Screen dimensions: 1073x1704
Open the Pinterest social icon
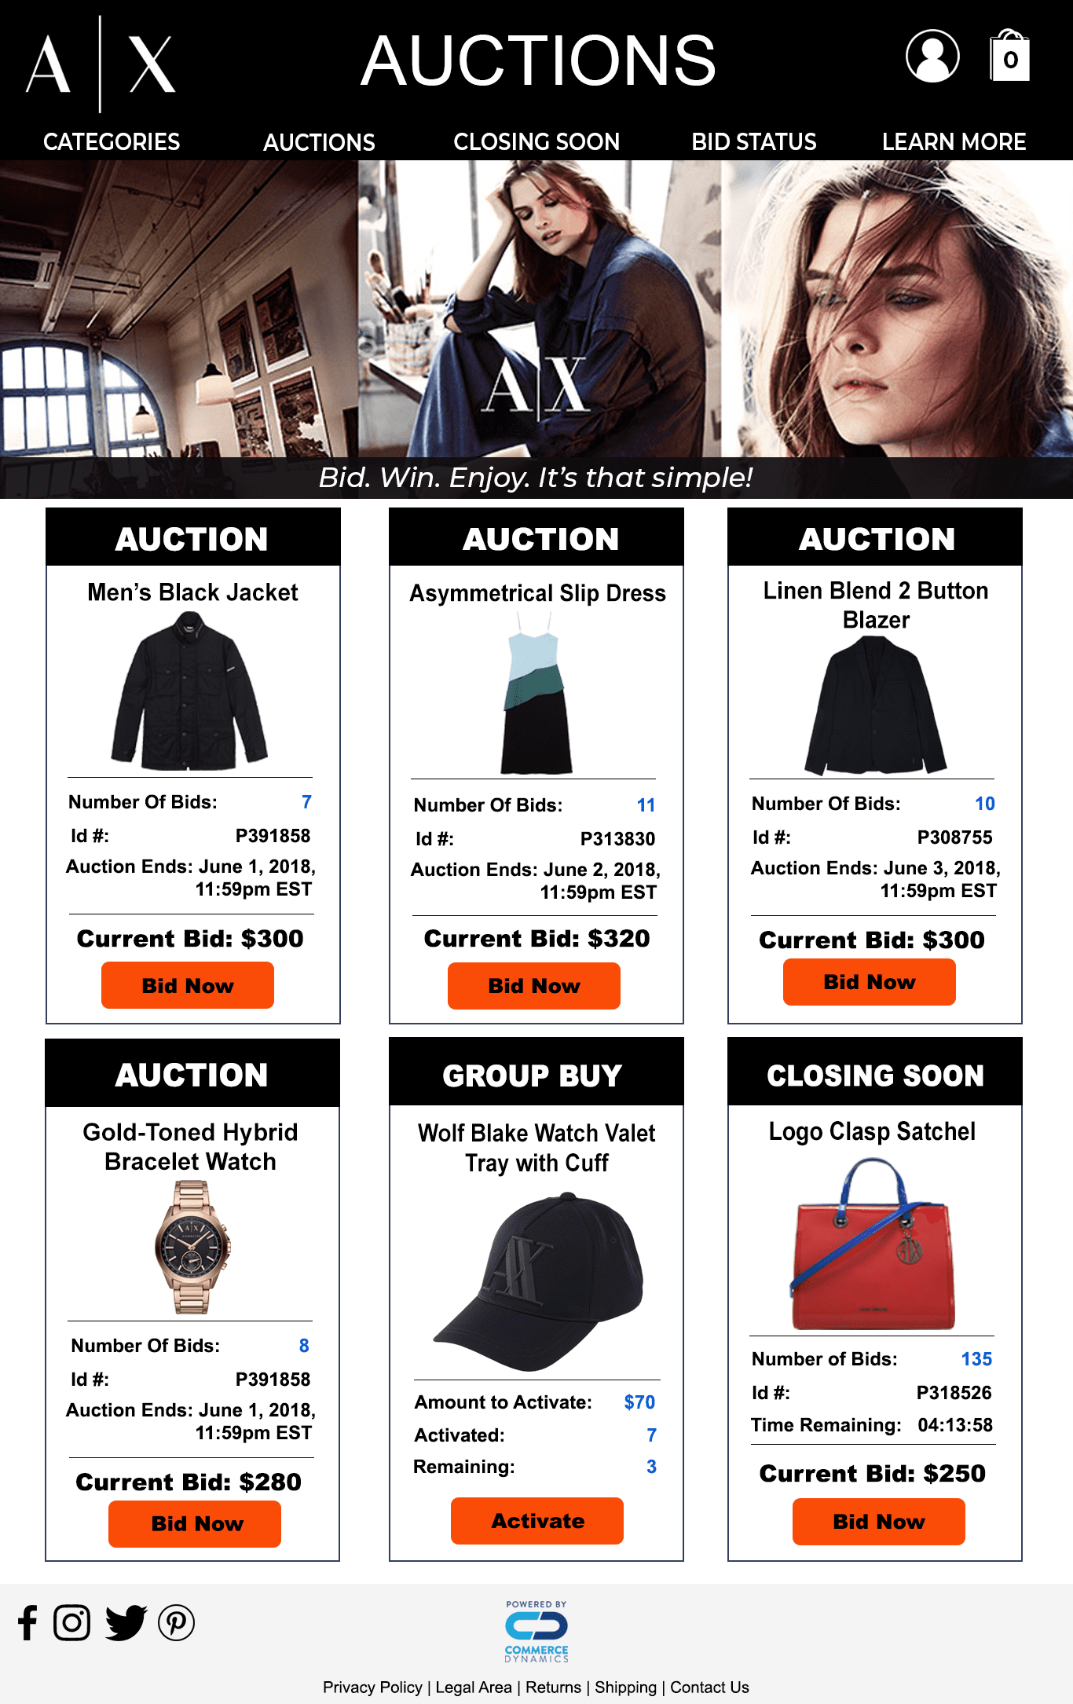coord(176,1622)
